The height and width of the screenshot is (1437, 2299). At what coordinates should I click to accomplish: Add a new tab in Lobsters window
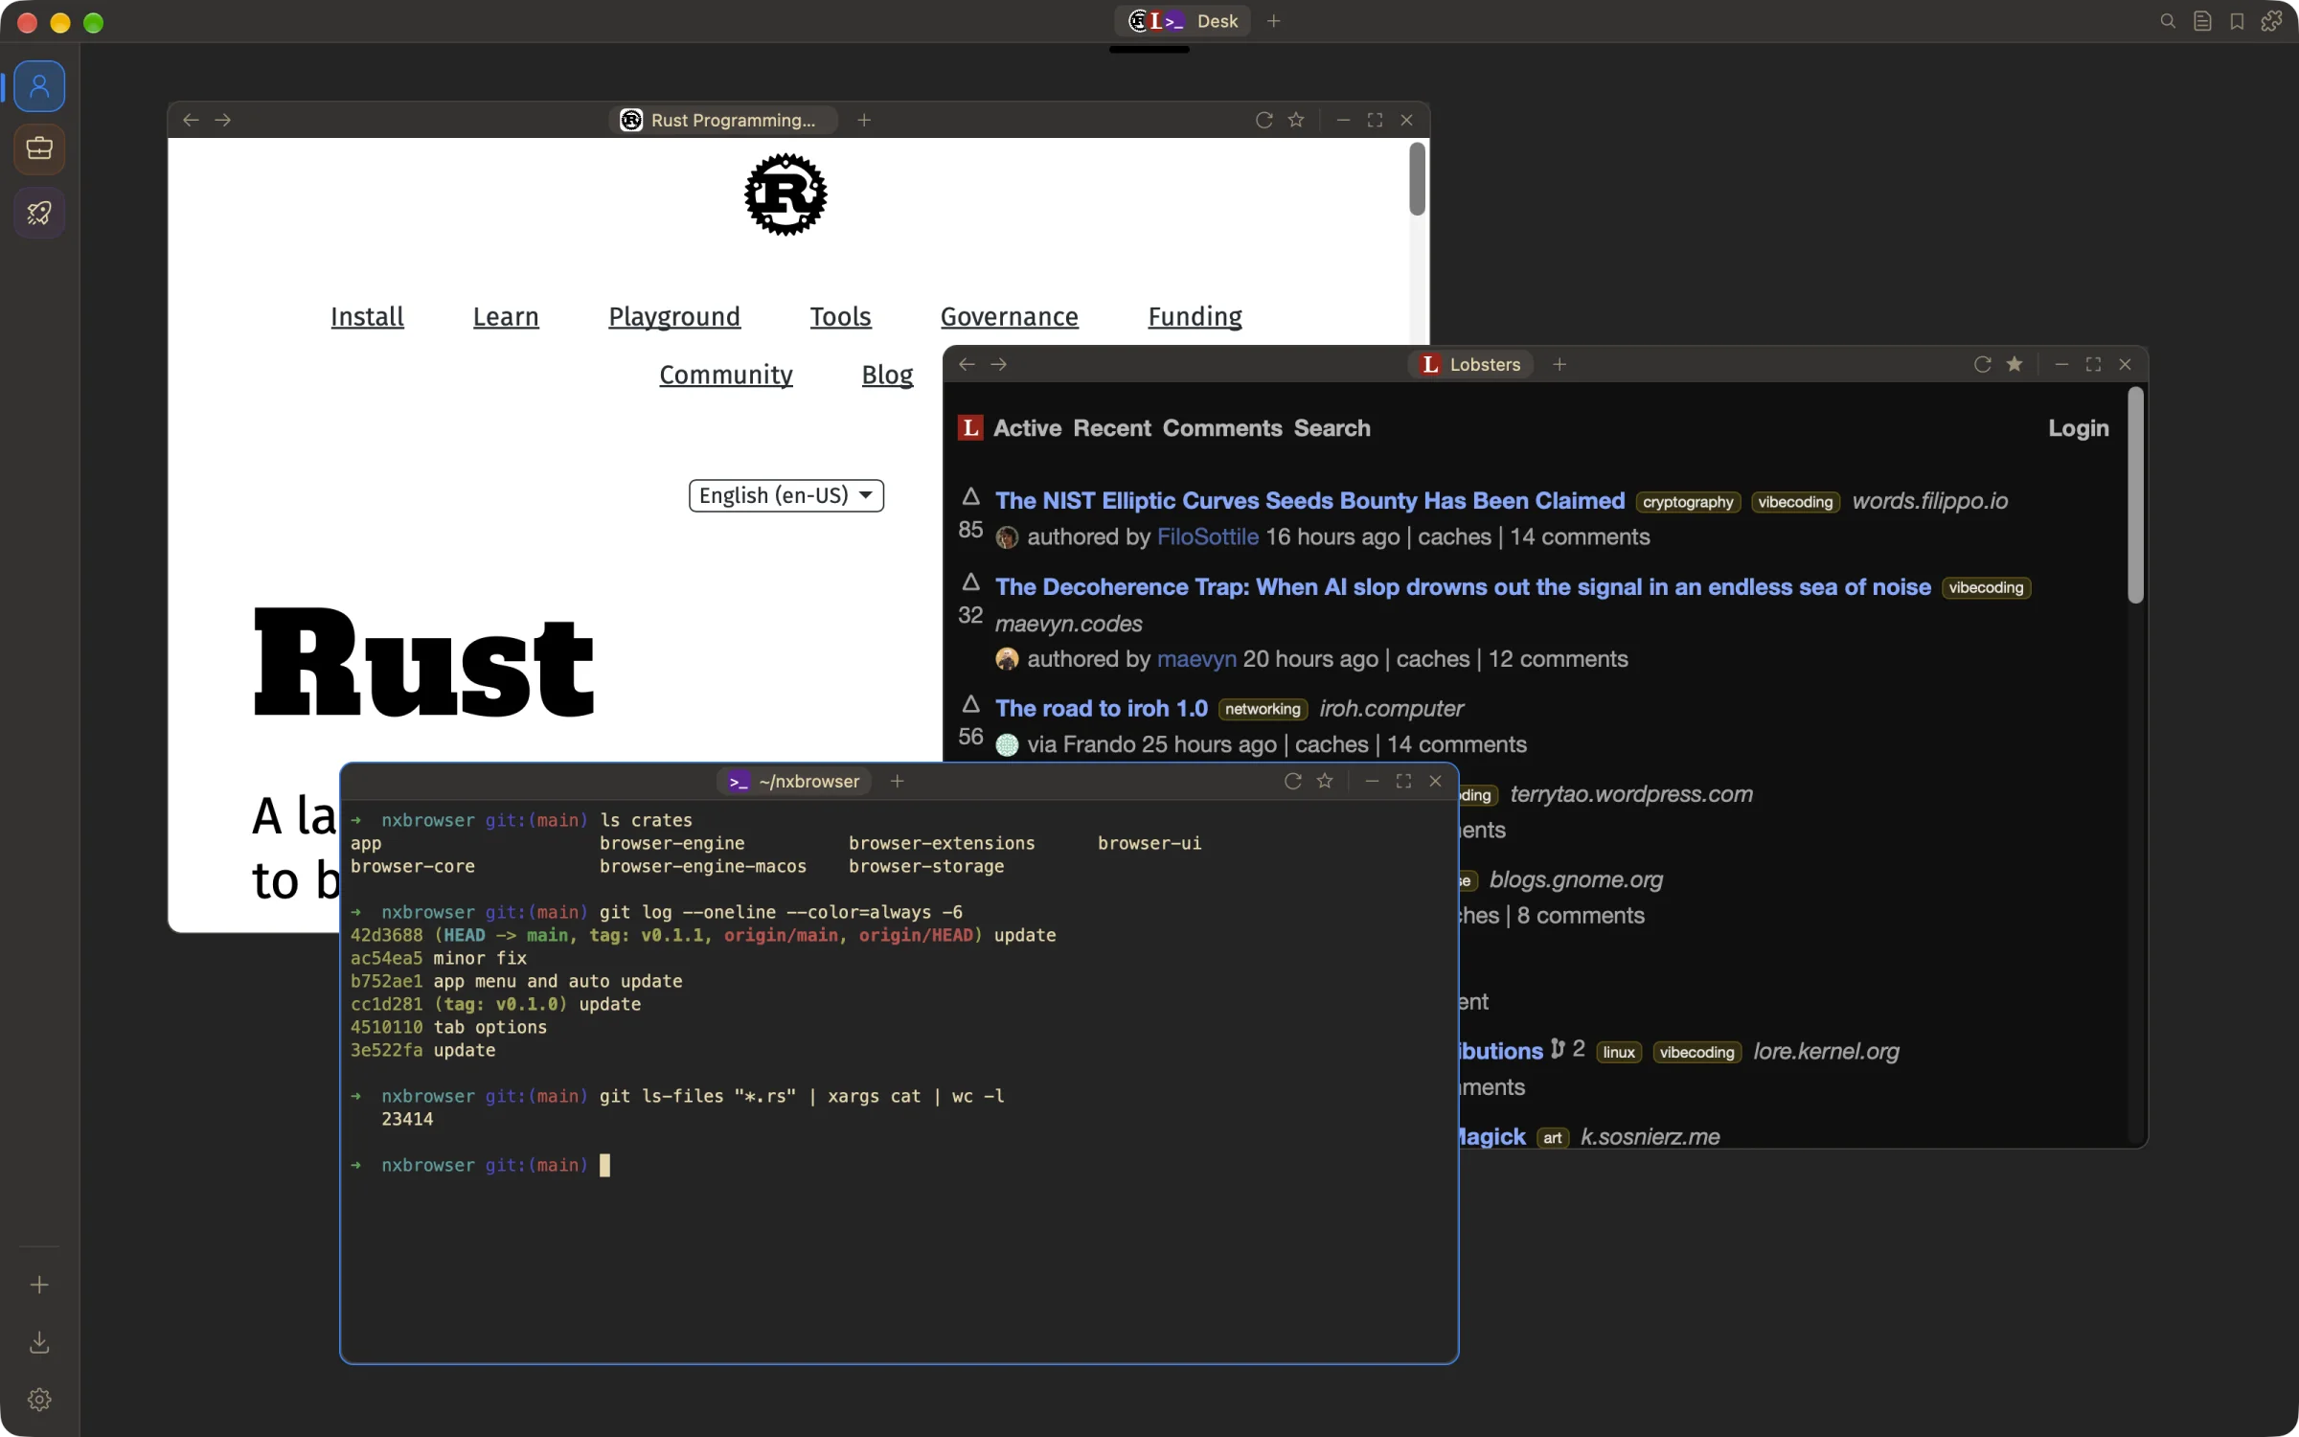pyautogui.click(x=1559, y=364)
